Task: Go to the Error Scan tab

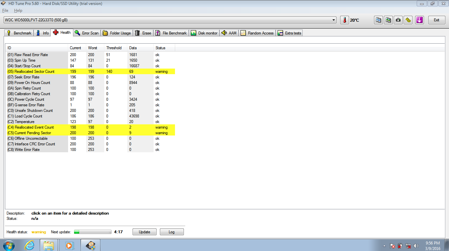Action: point(87,33)
